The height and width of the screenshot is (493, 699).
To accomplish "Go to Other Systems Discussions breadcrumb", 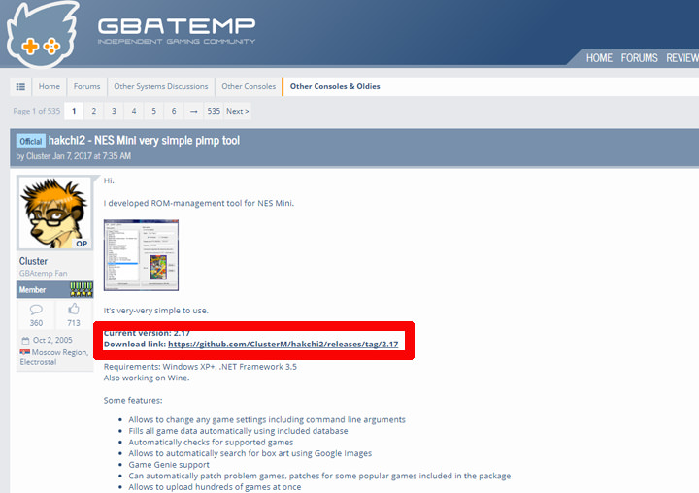I will pyautogui.click(x=160, y=86).
